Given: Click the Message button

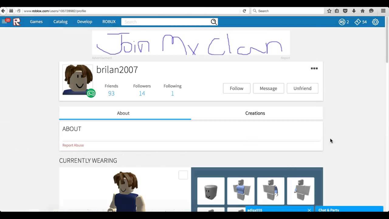Looking at the screenshot, I should tap(268, 88).
